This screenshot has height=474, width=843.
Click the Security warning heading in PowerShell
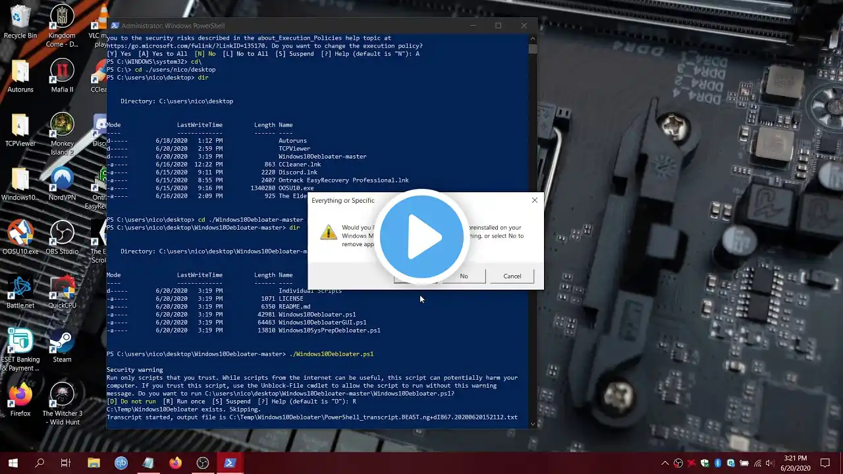click(x=135, y=370)
